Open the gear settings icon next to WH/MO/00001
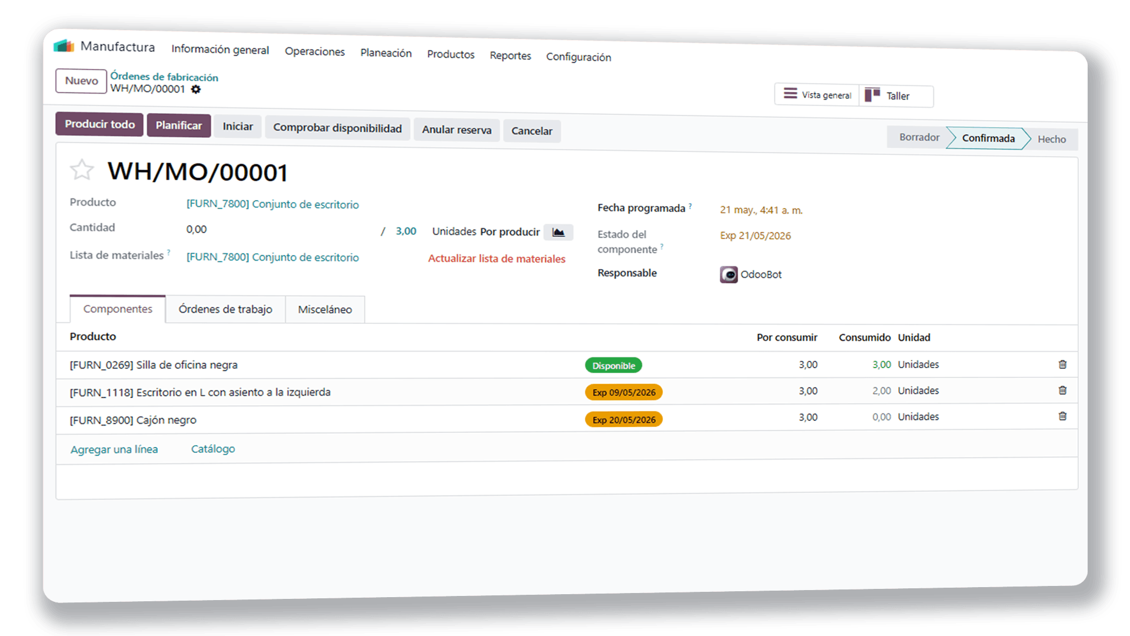 [x=196, y=90]
